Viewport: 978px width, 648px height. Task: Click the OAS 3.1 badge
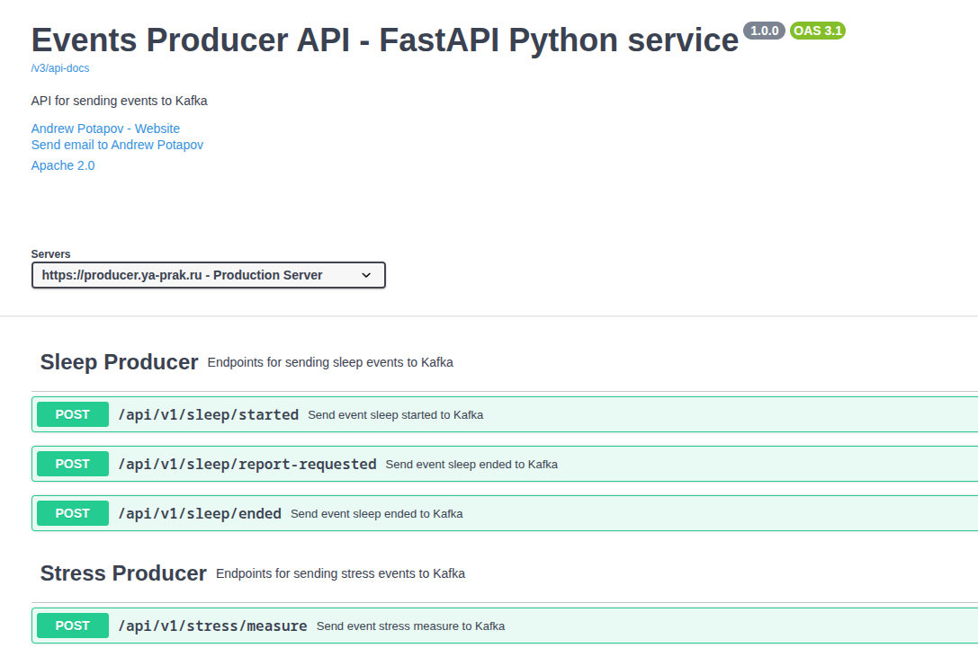pyautogui.click(x=817, y=31)
